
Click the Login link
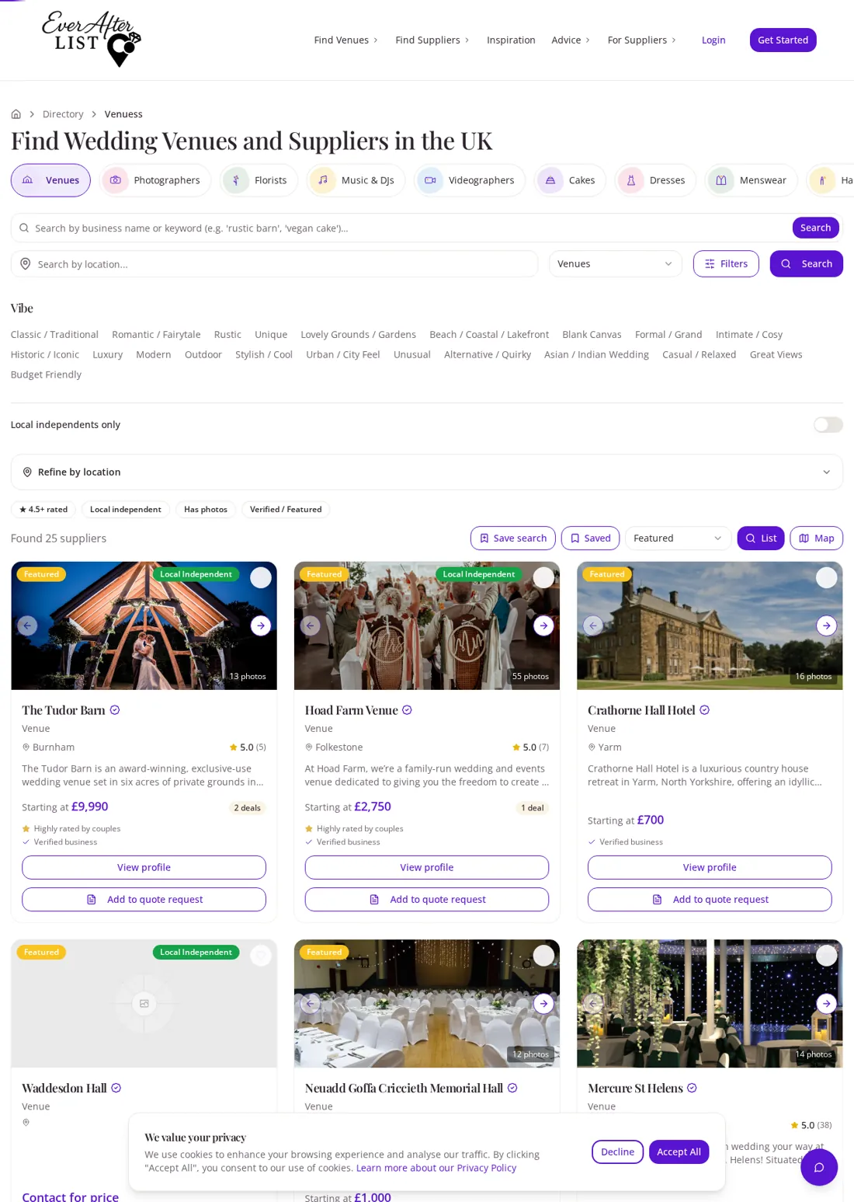(x=713, y=40)
